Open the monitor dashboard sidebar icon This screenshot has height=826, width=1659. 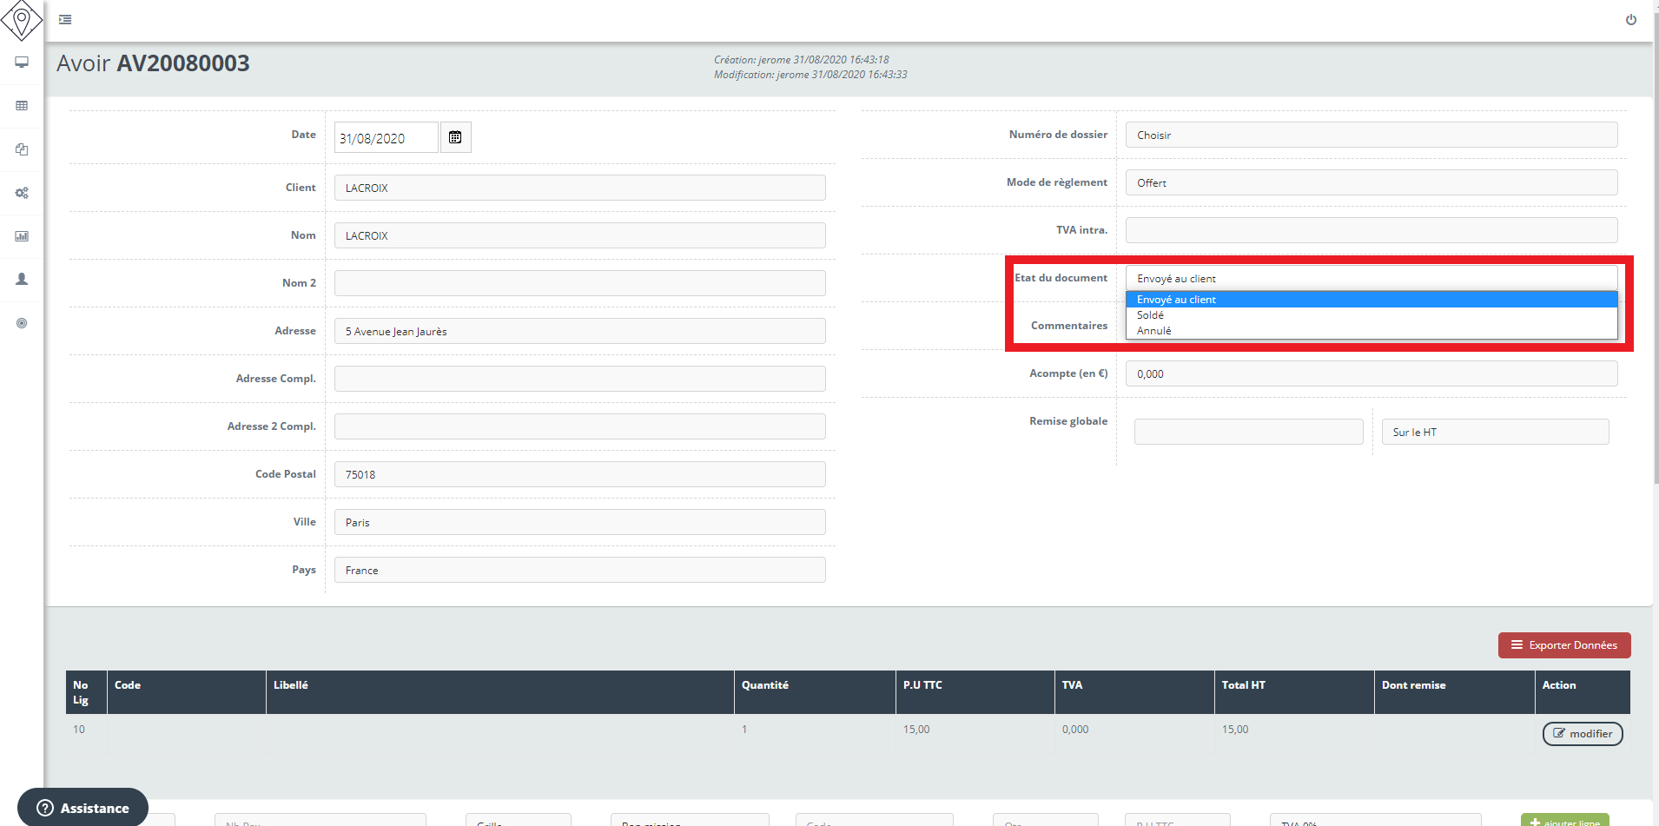(x=22, y=63)
